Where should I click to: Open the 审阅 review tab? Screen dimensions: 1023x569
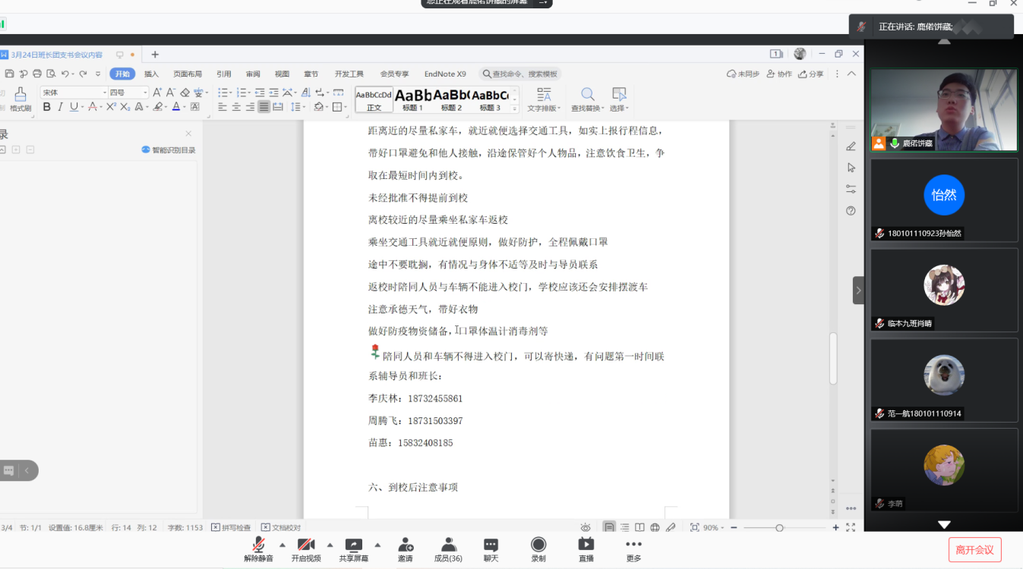[253, 74]
